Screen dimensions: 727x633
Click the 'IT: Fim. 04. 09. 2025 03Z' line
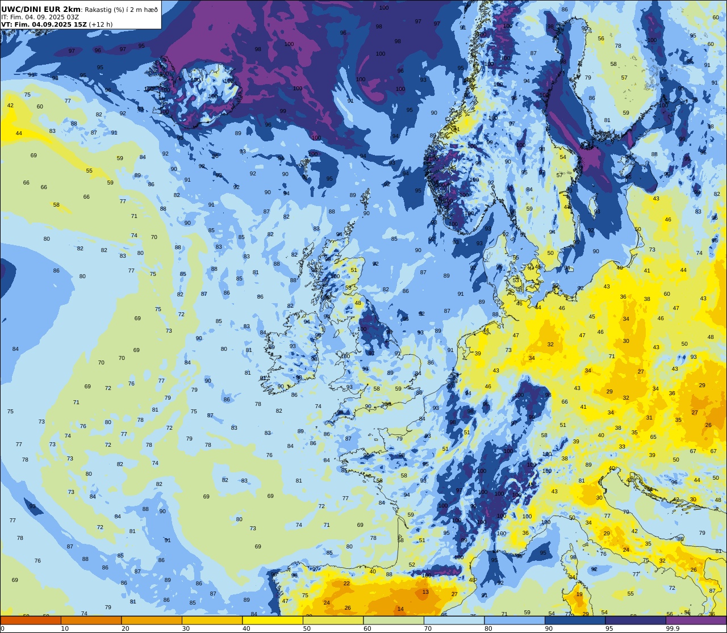tap(40, 17)
